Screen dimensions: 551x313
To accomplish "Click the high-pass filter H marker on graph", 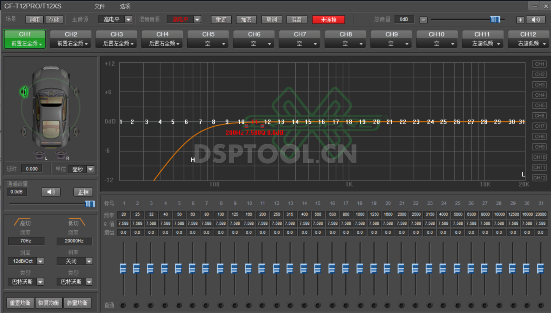I will point(193,160).
